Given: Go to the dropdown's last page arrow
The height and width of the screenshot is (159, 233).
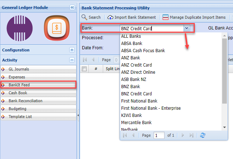Looking at the screenshot, I should (x=192, y=135).
